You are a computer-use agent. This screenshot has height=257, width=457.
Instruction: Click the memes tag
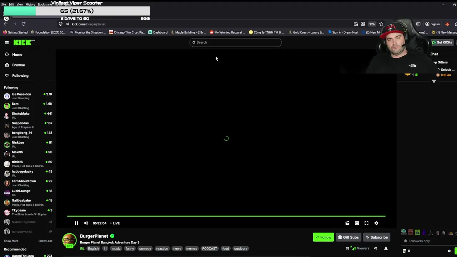[192, 249]
